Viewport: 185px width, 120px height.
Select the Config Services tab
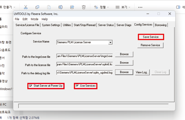tap(143, 25)
